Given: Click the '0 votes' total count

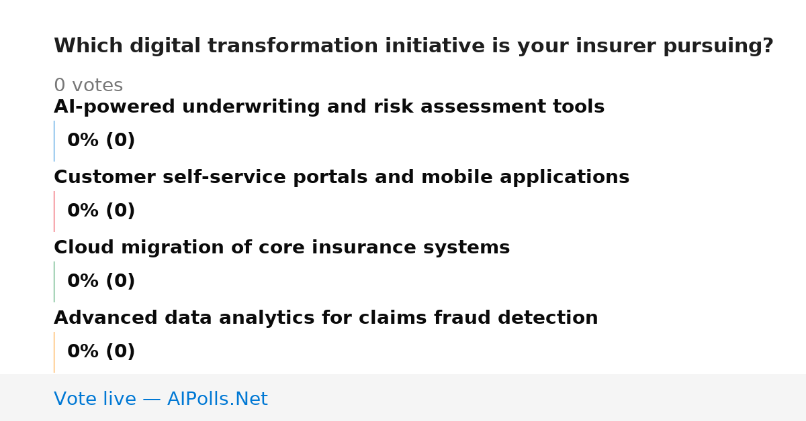Looking at the screenshot, I should click(88, 86).
